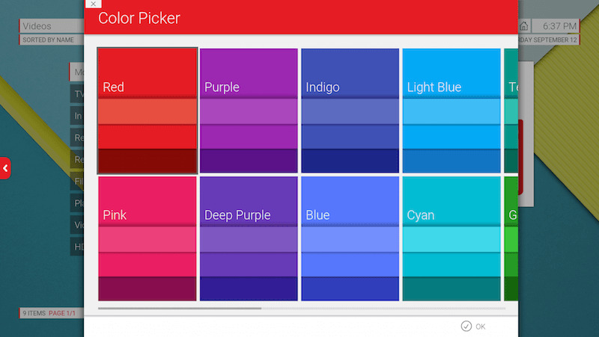Click the partially visible Green swatch

click(511, 238)
